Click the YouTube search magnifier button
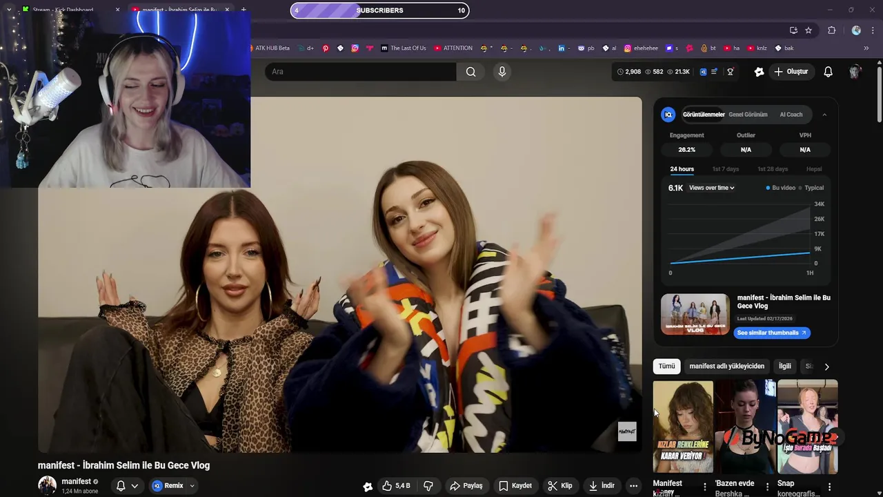 (x=470, y=72)
